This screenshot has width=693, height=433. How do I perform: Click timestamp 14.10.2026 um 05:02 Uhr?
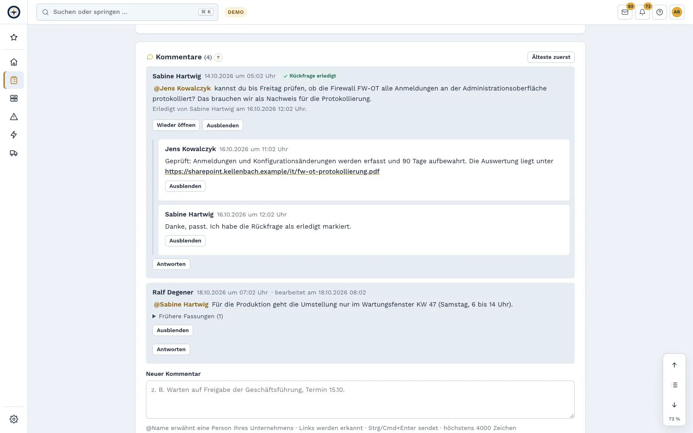(x=240, y=76)
